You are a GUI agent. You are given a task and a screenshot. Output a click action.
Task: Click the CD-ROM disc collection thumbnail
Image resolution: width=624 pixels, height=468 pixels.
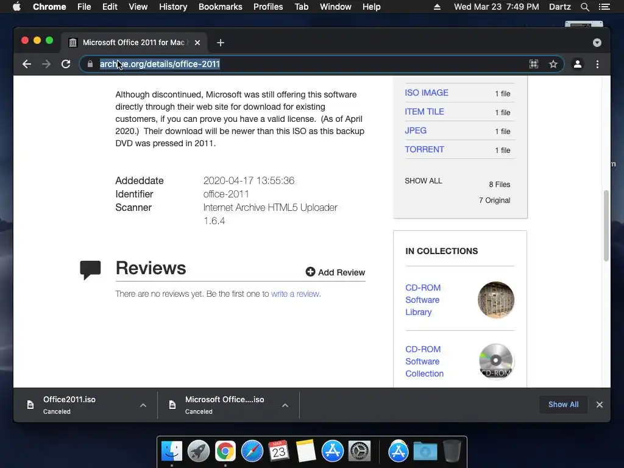coord(496,361)
